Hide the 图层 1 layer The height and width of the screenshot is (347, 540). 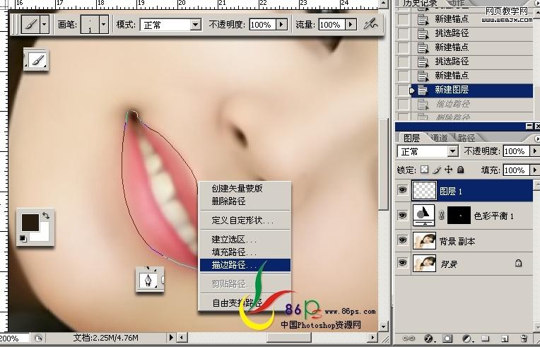click(x=402, y=190)
